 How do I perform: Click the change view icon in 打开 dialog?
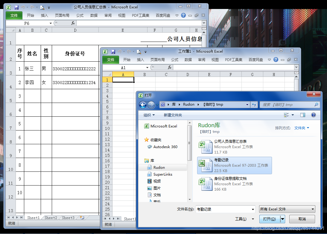tap(286, 115)
